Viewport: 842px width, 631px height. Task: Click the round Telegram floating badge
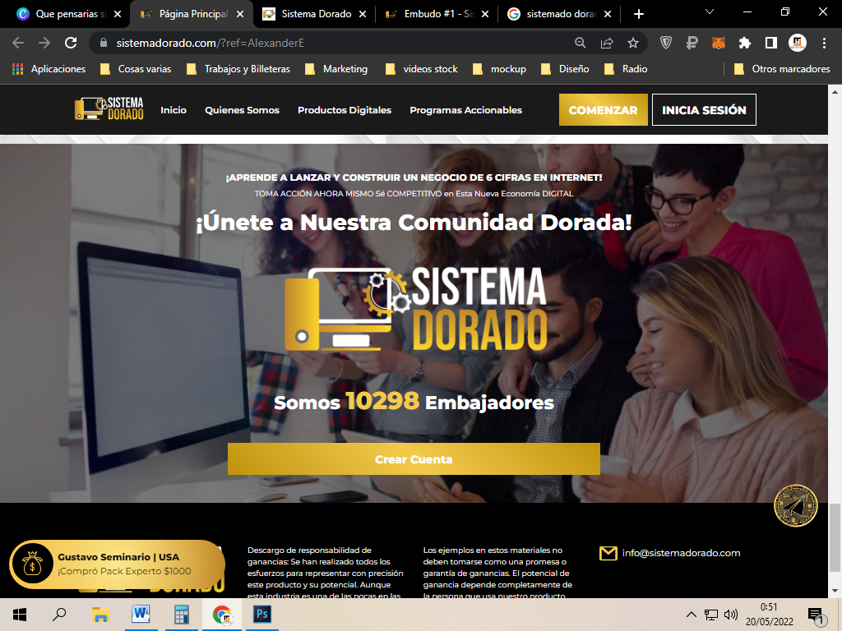(795, 506)
